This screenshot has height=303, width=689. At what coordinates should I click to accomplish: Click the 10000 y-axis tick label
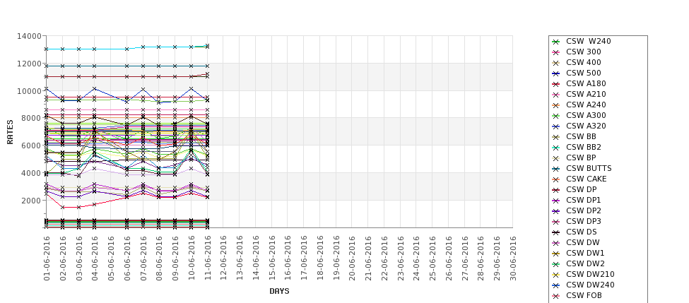pyautogui.click(x=30, y=91)
